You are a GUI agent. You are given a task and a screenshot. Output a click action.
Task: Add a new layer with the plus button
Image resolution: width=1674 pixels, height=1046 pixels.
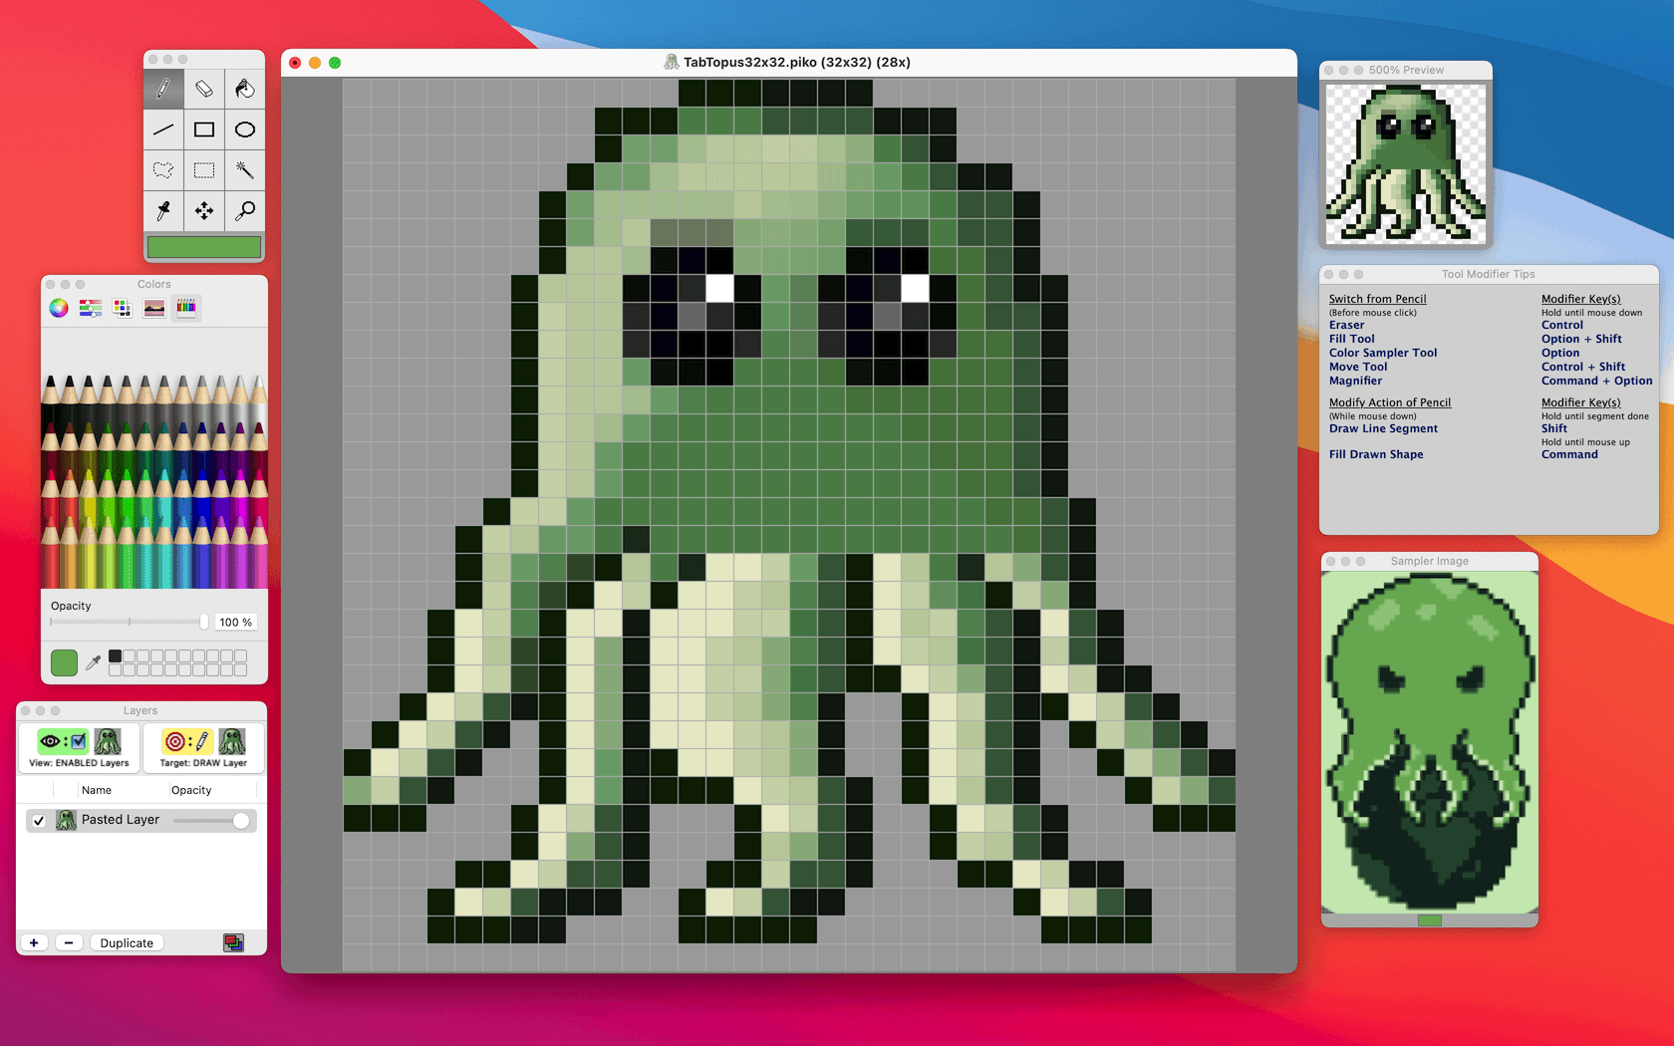point(34,942)
